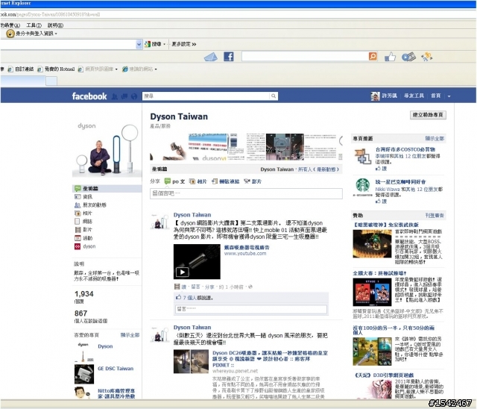Expand the address bar dropdown arrow
Screen dimensions: 477x409
pyautogui.click(x=139, y=45)
